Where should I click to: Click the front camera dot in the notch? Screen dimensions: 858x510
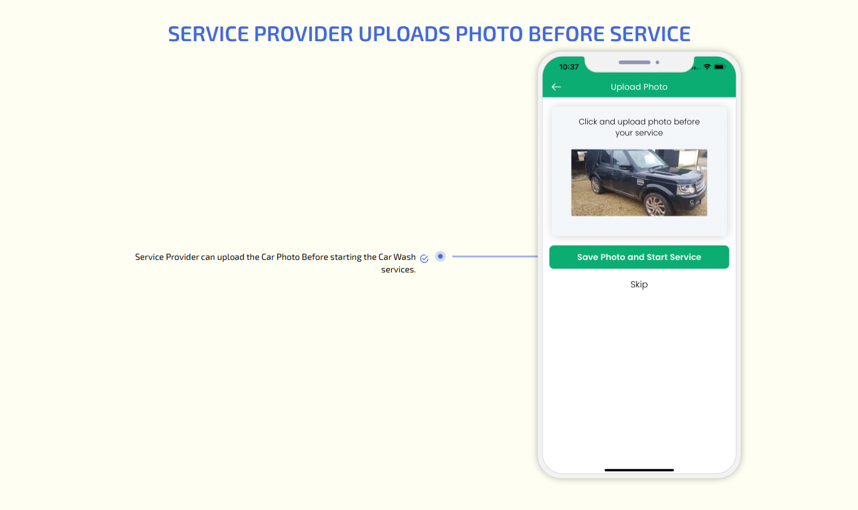point(657,62)
